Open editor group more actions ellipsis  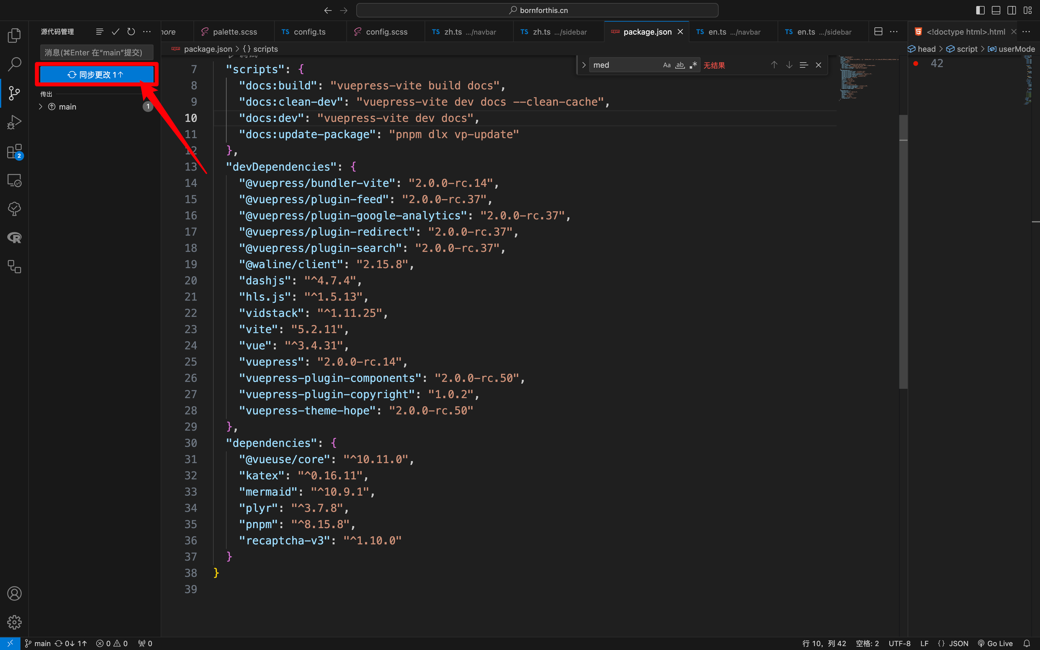[x=894, y=32]
